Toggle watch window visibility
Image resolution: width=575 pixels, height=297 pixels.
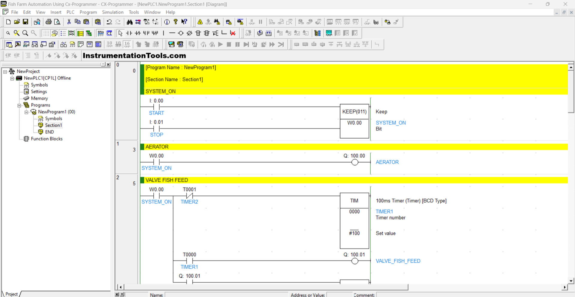pos(27,45)
